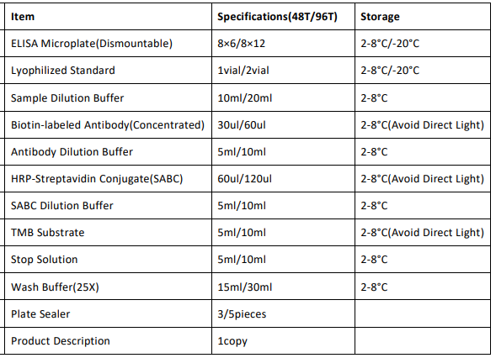Select the 8×6/8×12 specification value
The image size is (496, 358).
coord(242,43)
